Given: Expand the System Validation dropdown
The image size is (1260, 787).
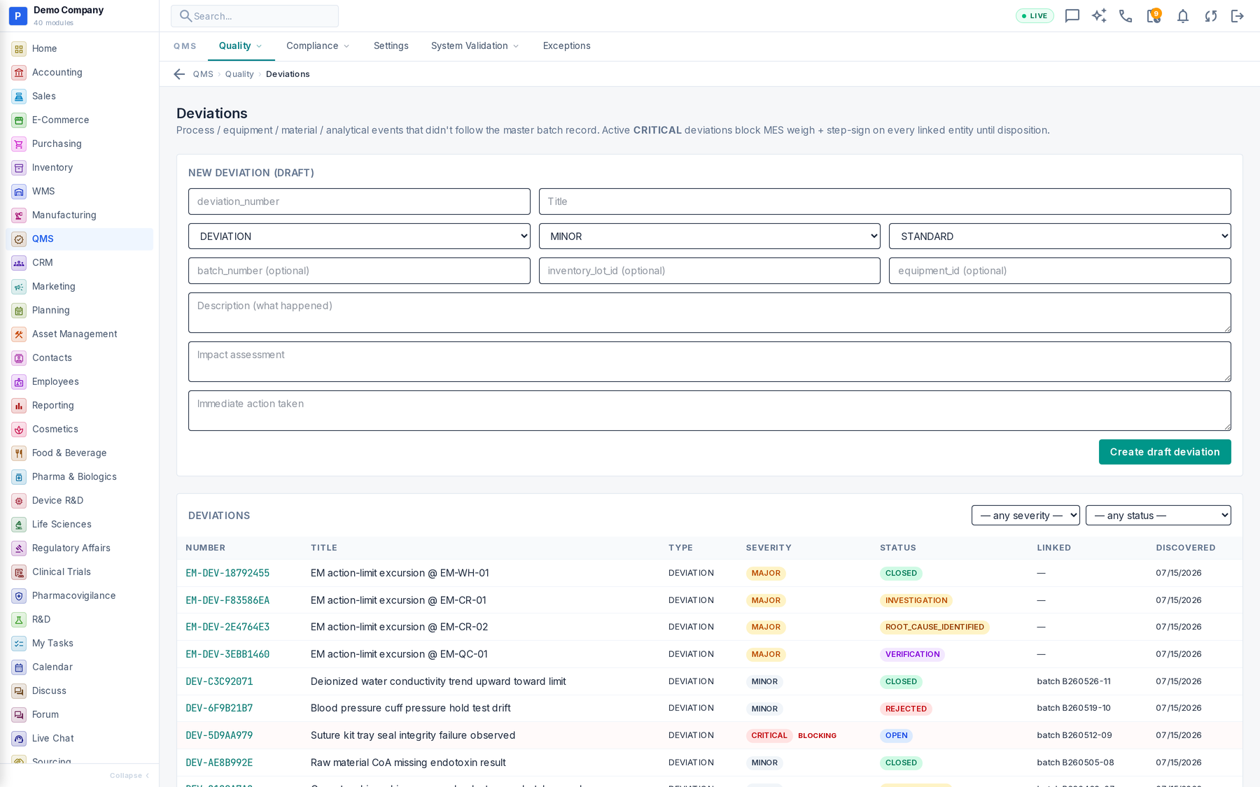Looking at the screenshot, I should point(475,46).
